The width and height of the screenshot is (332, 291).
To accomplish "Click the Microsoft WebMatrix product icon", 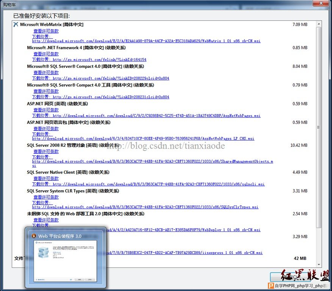I will [16, 24].
